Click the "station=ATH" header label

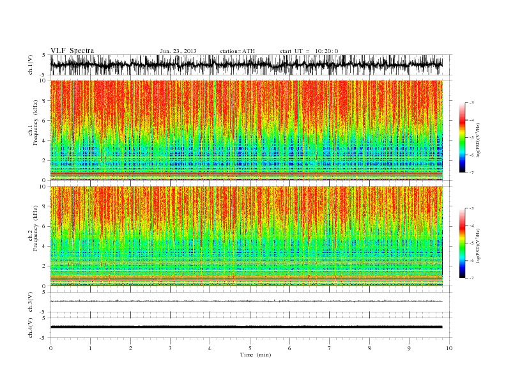[237, 51]
